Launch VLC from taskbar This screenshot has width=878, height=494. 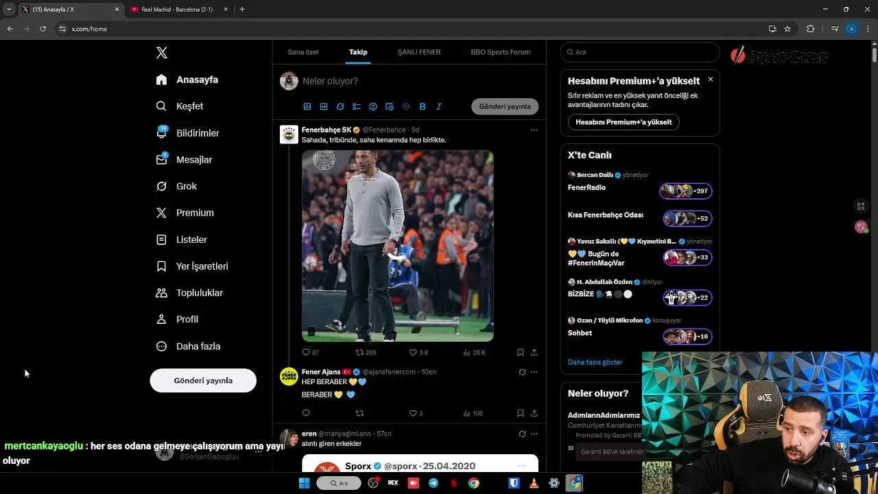point(534,483)
